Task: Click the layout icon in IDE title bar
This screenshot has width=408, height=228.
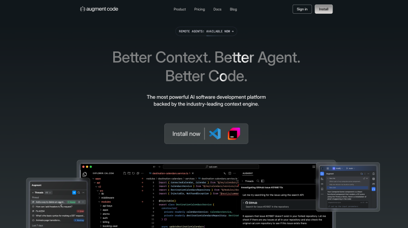Action: 314,167
